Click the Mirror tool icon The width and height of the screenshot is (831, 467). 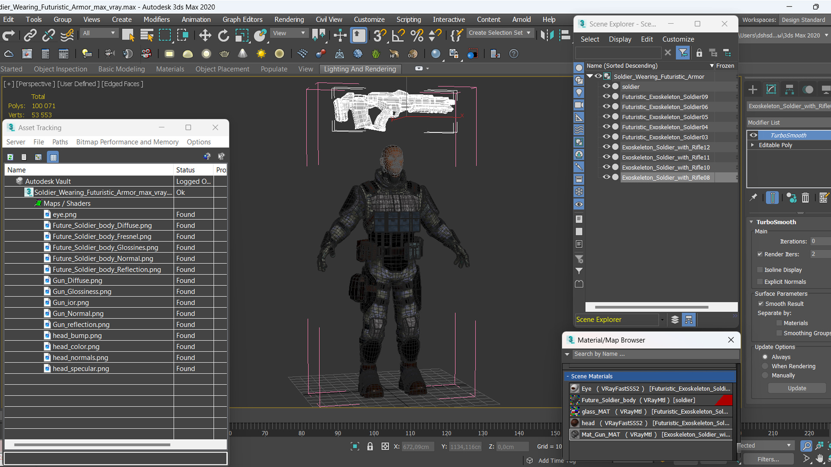click(x=547, y=35)
